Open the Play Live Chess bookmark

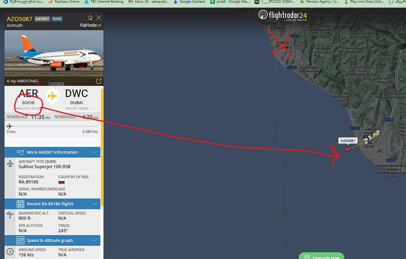point(364,2)
